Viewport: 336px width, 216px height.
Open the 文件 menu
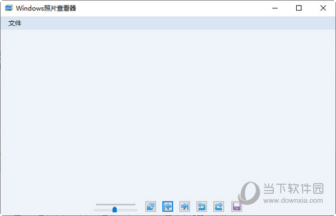15,23
